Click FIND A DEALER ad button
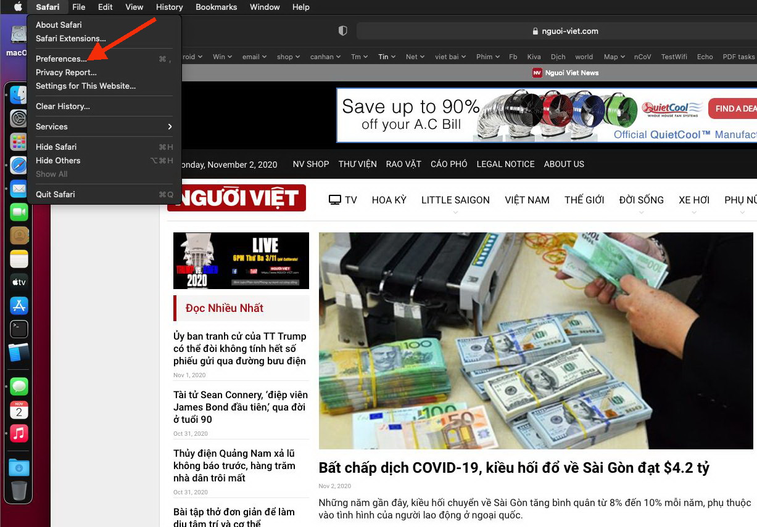Viewport: 757px width, 527px height. point(732,108)
